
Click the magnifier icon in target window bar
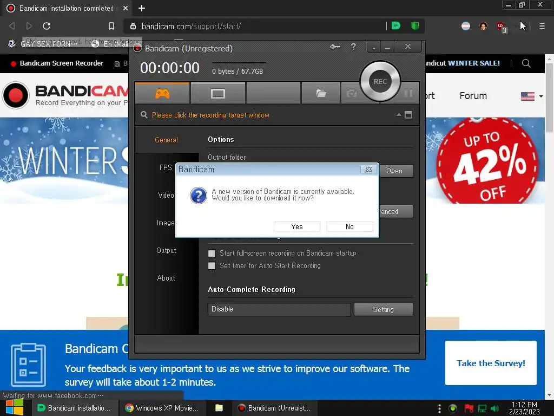144,115
